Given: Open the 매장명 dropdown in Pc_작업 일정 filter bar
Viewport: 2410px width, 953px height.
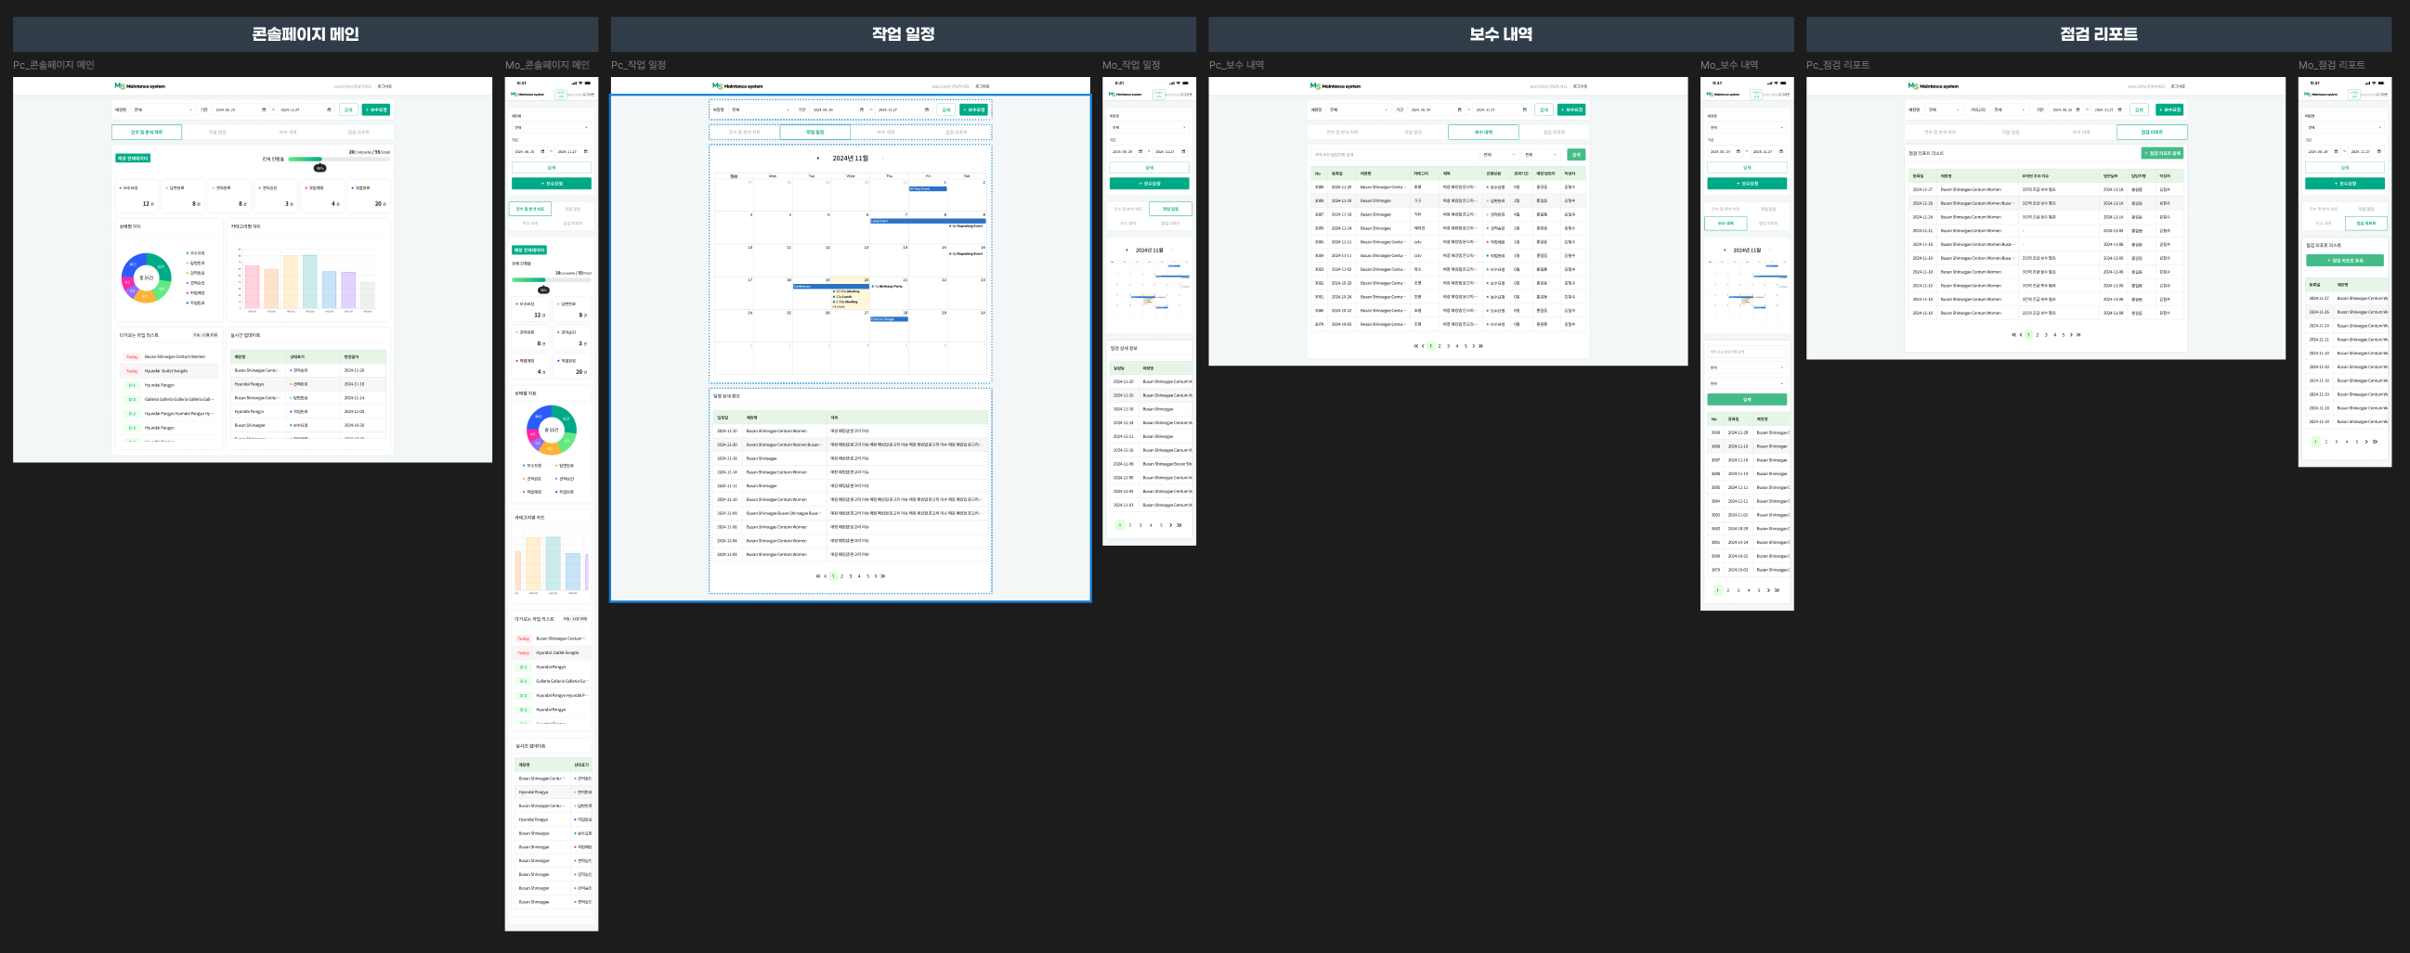Looking at the screenshot, I should 761,109.
